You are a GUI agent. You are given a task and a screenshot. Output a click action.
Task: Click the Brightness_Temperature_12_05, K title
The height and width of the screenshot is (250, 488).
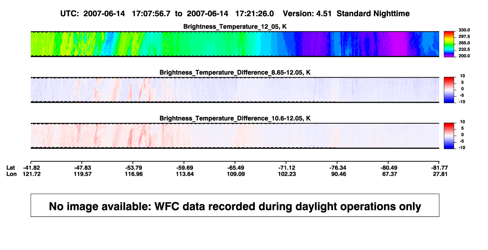(235, 27)
